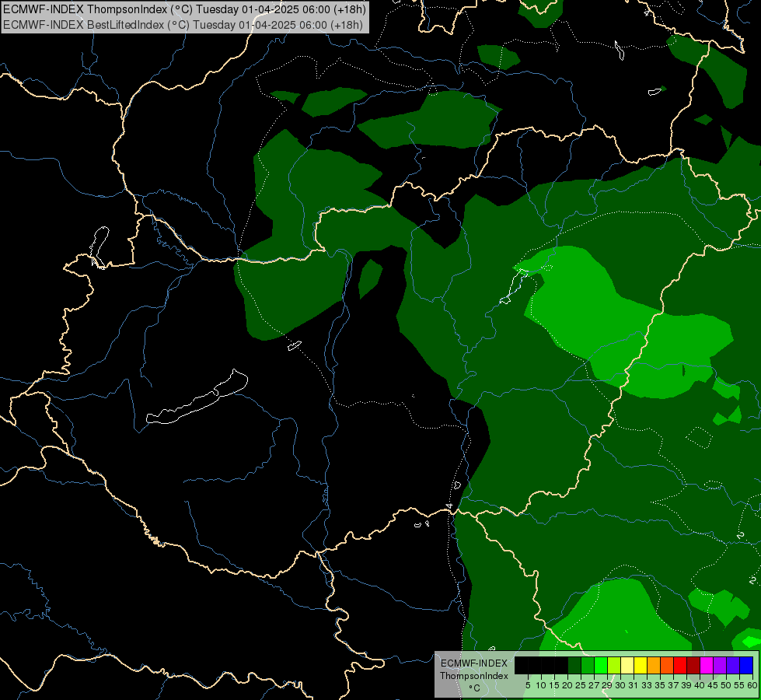Screen dimensions: 761x700
Task: Pick the orange-red 35–37 legend swatch
Action: click(x=667, y=665)
